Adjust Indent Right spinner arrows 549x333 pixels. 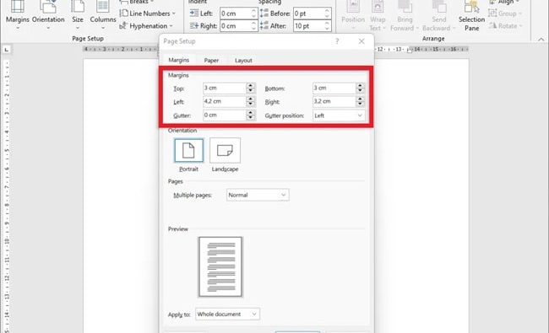click(x=254, y=26)
